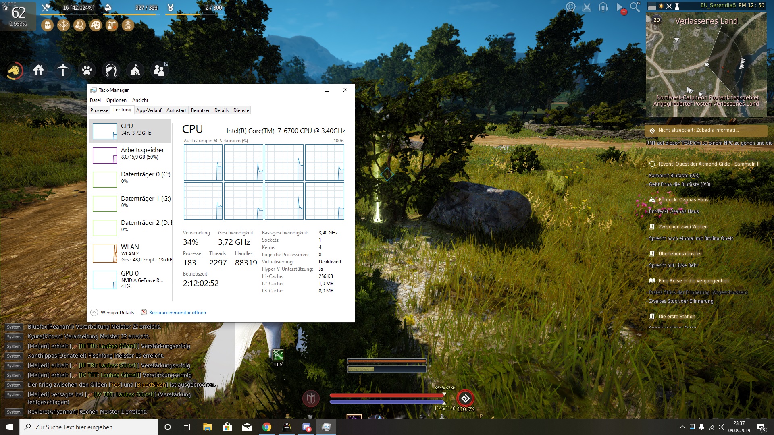Click the Verlassenes Land minimap
The height and width of the screenshot is (435, 774).
(706, 64)
